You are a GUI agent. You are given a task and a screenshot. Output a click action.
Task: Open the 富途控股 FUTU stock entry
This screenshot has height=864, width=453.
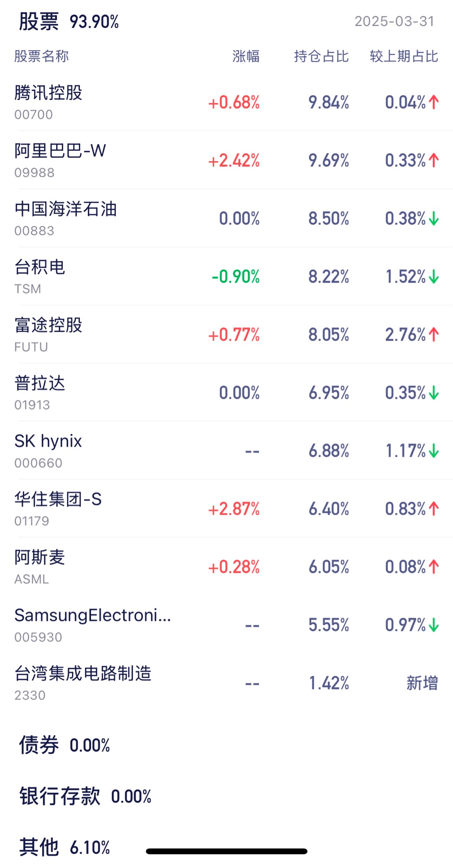coord(226,334)
